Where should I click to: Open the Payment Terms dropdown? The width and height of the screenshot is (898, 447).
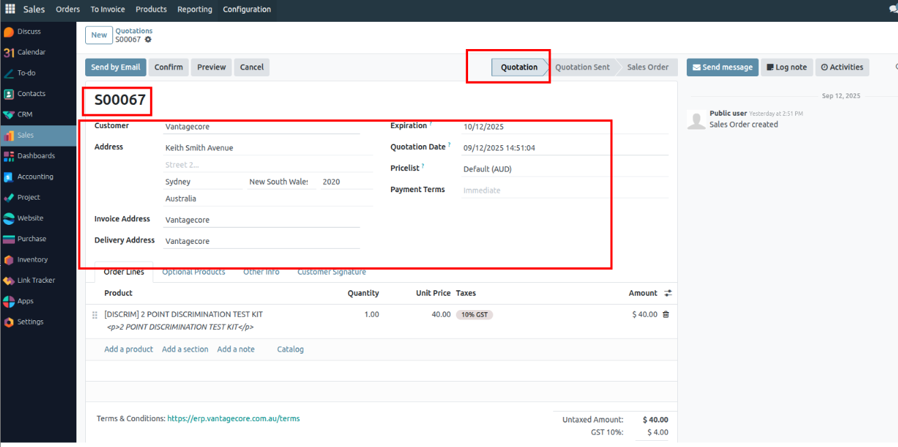[564, 191]
